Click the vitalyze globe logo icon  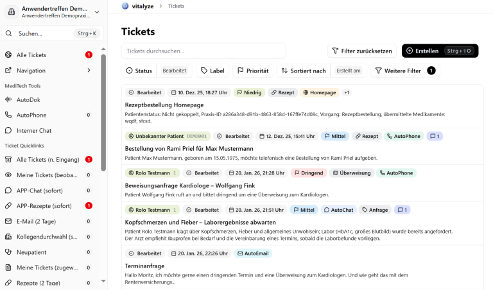[x=125, y=6]
